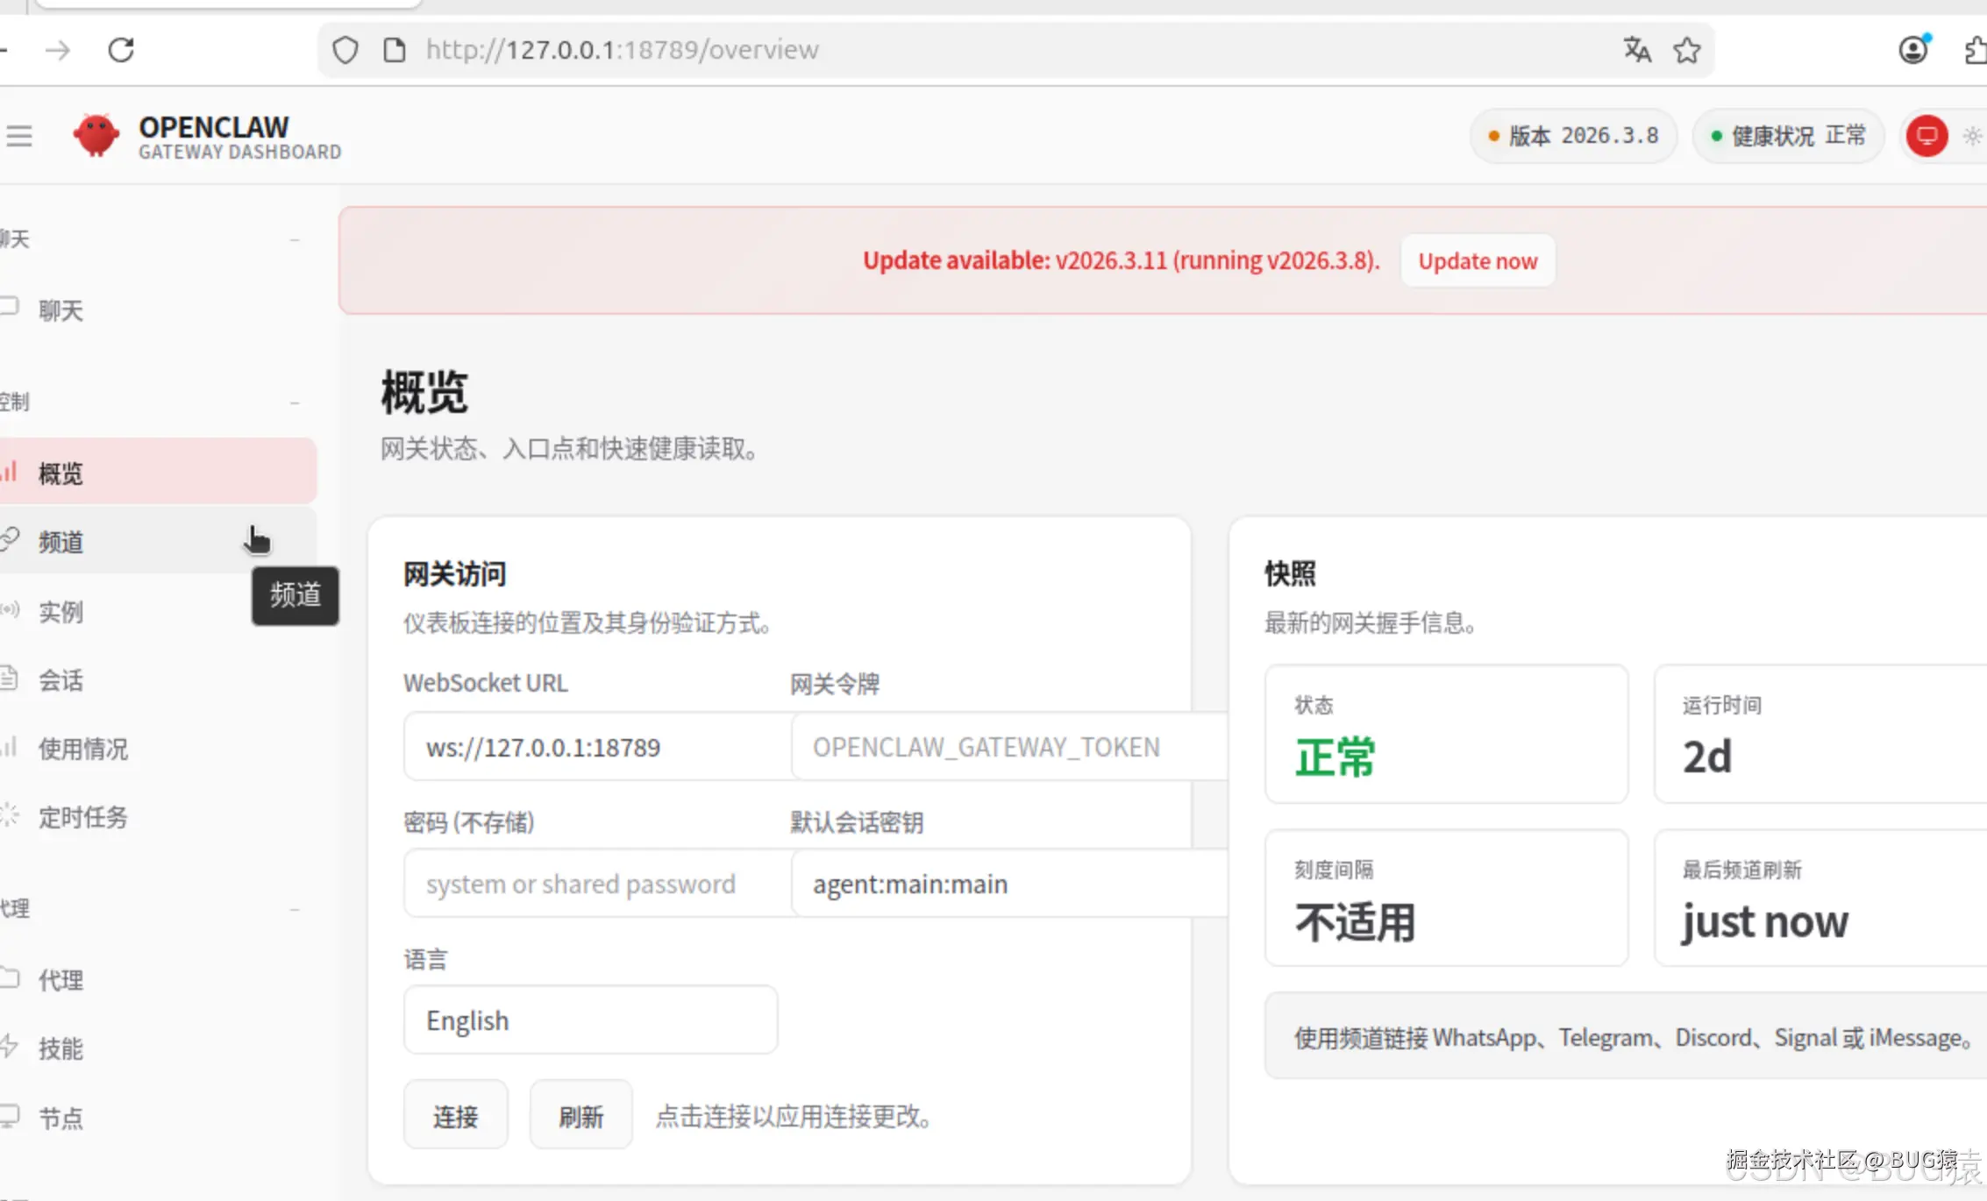The width and height of the screenshot is (1987, 1201).
Task: Click the OpenClaw red lobster logo
Action: pyautogui.click(x=96, y=136)
